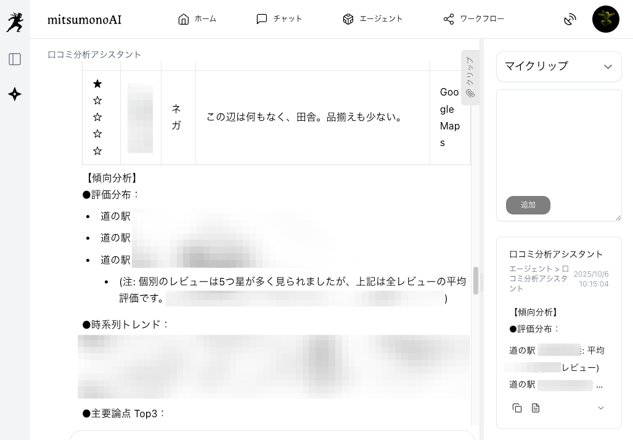Go to the ホーム menu

(x=197, y=19)
